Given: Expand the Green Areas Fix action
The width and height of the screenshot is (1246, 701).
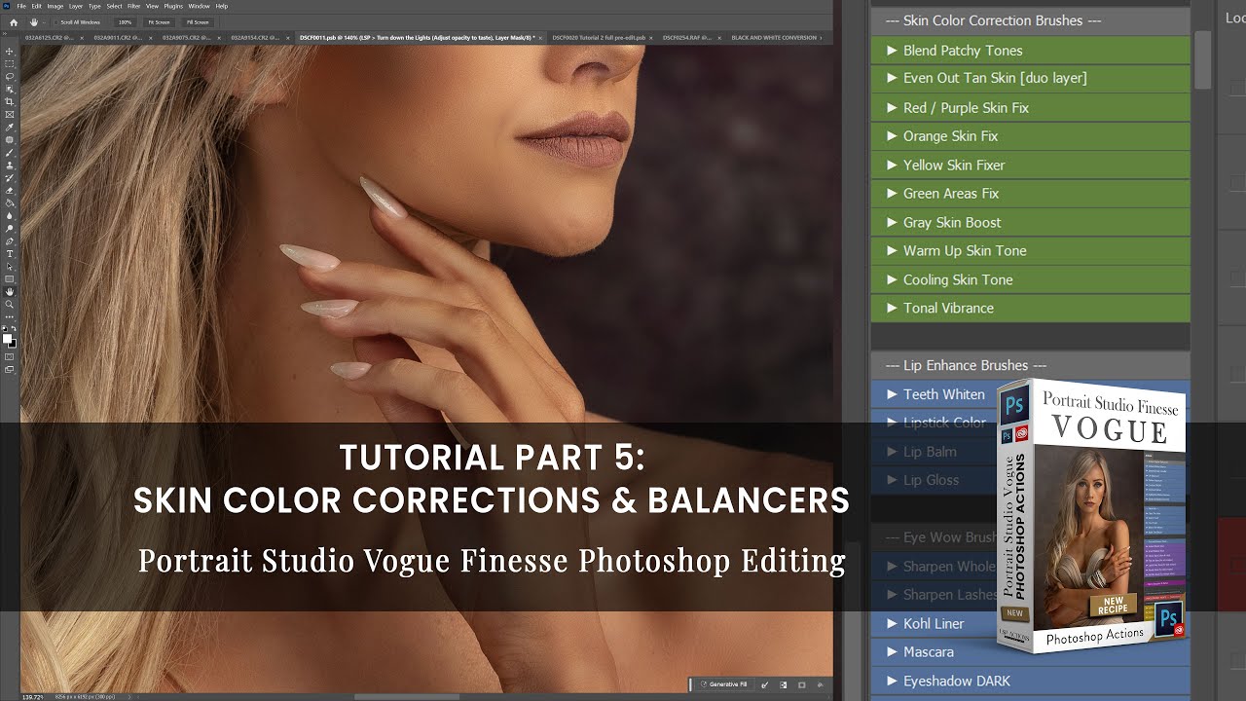Looking at the screenshot, I should (892, 194).
